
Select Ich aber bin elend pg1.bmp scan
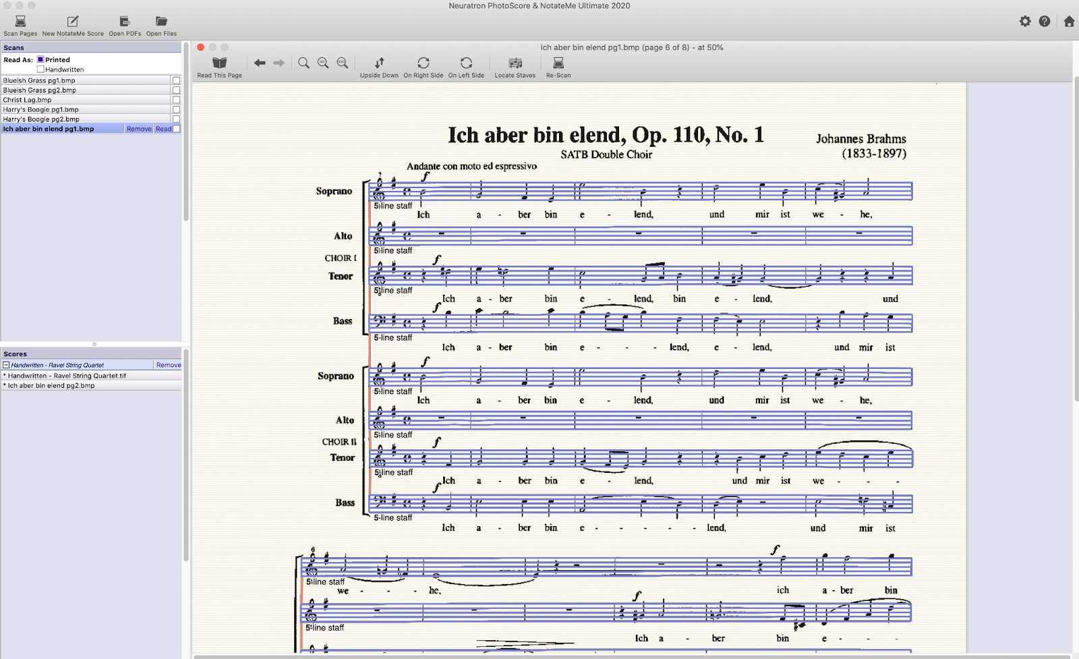click(x=63, y=129)
